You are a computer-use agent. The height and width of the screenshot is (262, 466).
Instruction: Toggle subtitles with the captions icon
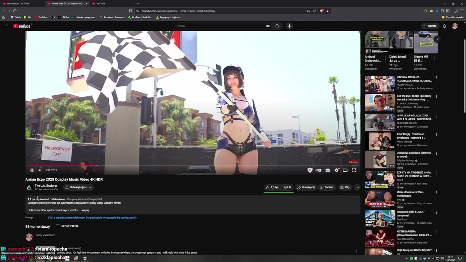(x=328, y=170)
